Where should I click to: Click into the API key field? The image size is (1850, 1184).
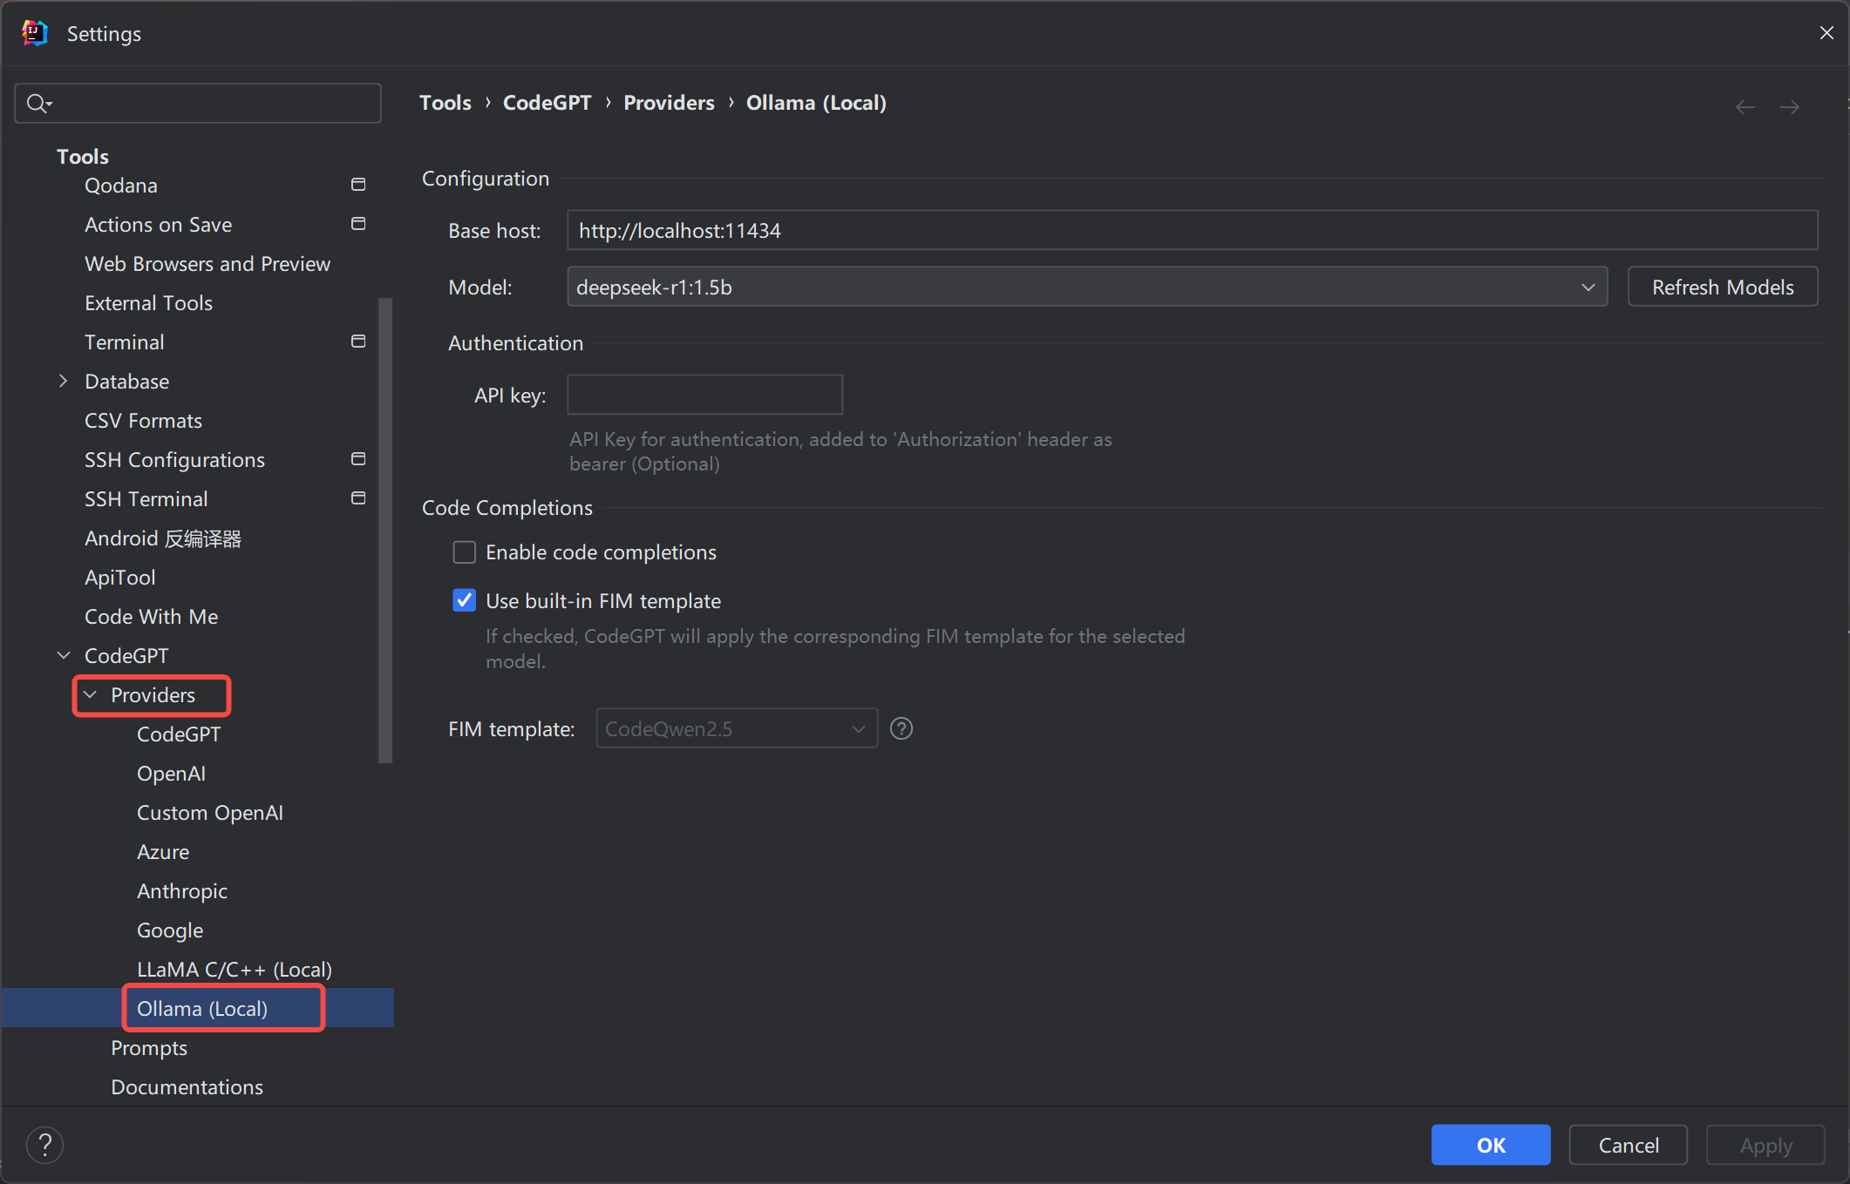coord(704,395)
